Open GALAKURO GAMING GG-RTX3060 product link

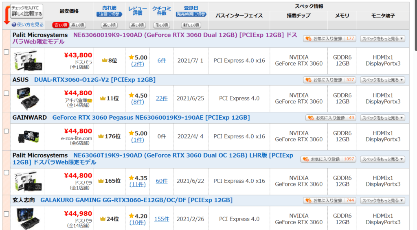(x=136, y=200)
